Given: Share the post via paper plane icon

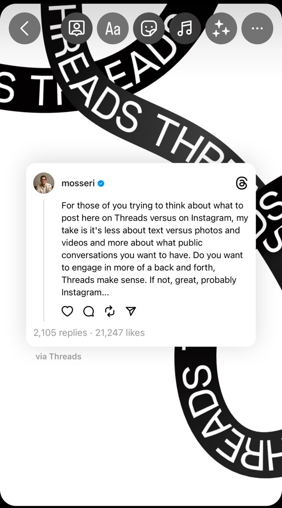Looking at the screenshot, I should point(131,311).
